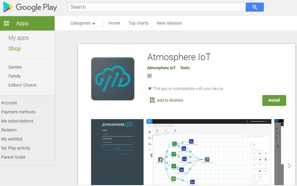The image size is (297, 186).
Task: Click the Redeem link
Action: [x=9, y=130]
